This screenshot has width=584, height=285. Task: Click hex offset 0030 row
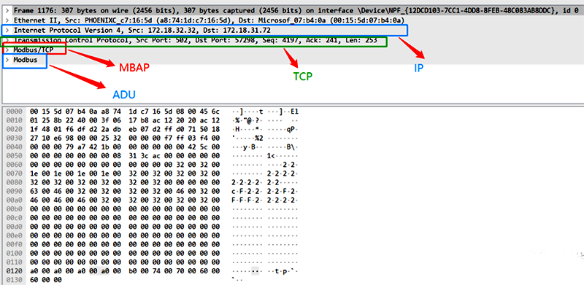tap(152, 138)
